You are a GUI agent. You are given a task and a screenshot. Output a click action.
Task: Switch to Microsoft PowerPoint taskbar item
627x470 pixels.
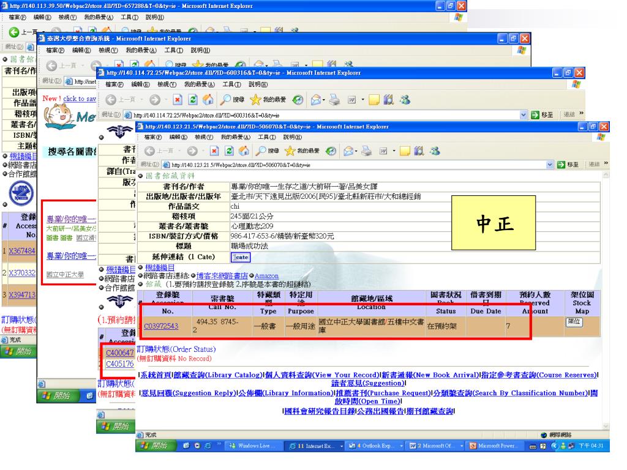[496, 446]
